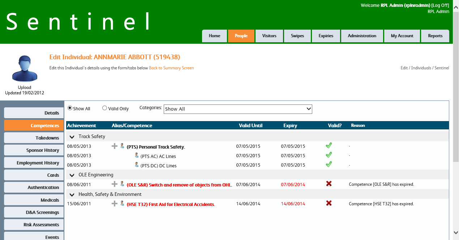Image resolution: width=459 pixels, height=240 pixels.
Task: Select the Show All radio button
Action: tap(70, 108)
